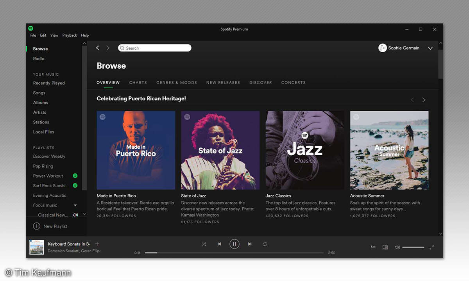Viewport: 469px width, 281px height.
Task: Collapse the Focus music folder arrow
Action: 75,205
